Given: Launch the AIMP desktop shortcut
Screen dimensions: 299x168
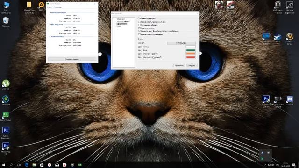Looking at the screenshot, I should click(x=41, y=7).
